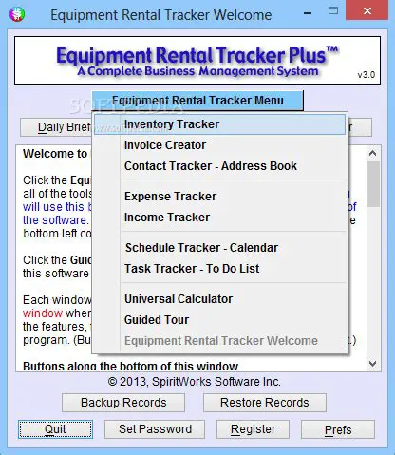Click Backup Records button
Screen dimensions: 395x455
pyautogui.click(x=123, y=403)
